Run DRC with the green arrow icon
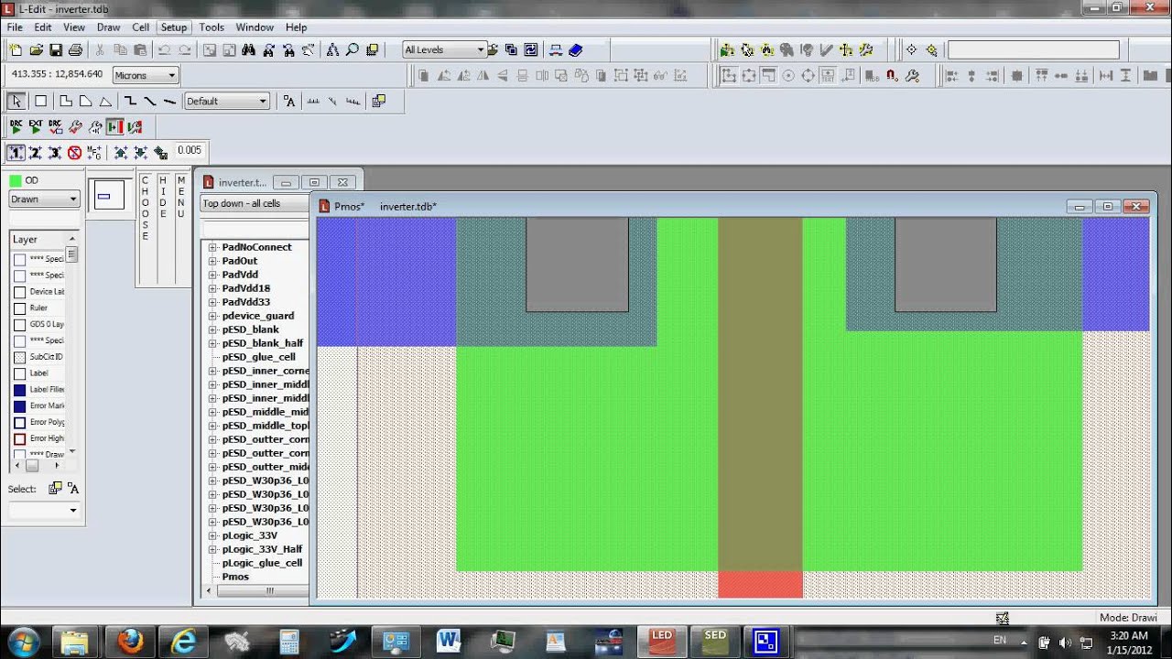Screen dimensions: 1172x659 (x=16, y=126)
